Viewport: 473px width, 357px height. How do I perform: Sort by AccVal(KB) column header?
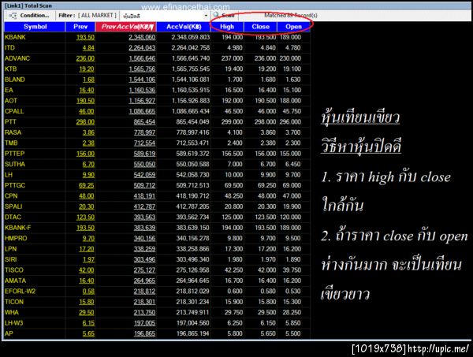click(x=184, y=27)
